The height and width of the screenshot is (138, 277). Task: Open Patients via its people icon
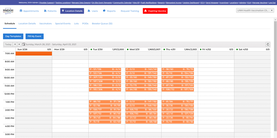(45, 11)
